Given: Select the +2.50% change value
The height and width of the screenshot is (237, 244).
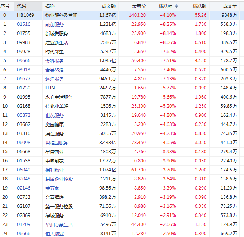Looking at the screenshot, I should (x=168, y=234).
